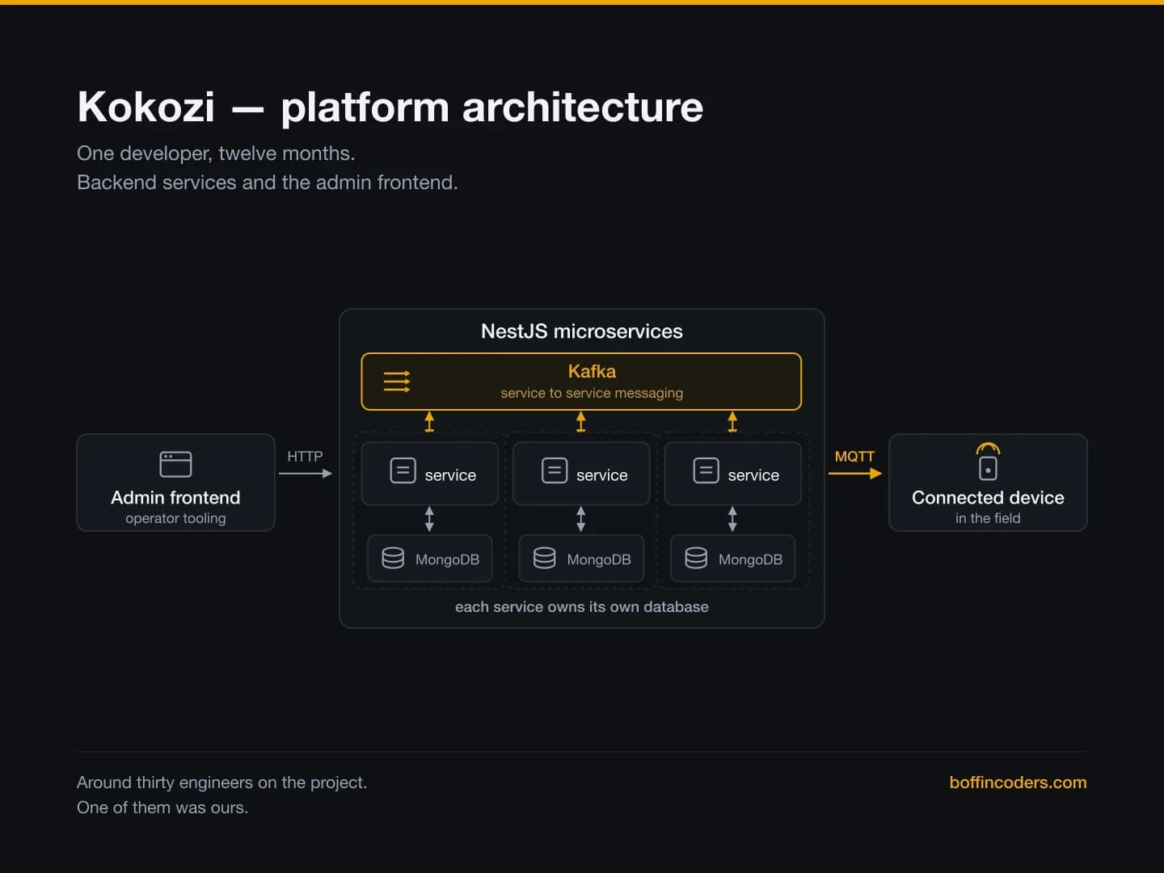Click 'One of them was ours.' text
The height and width of the screenshot is (873, 1164).
(x=162, y=808)
